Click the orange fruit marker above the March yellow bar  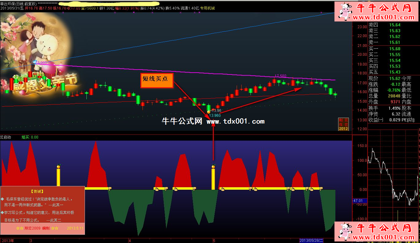point(58,166)
